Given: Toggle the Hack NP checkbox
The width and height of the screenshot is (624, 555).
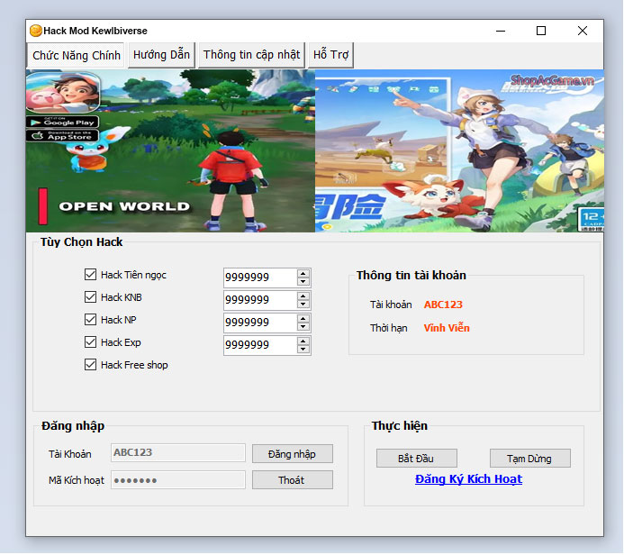Looking at the screenshot, I should coord(90,319).
